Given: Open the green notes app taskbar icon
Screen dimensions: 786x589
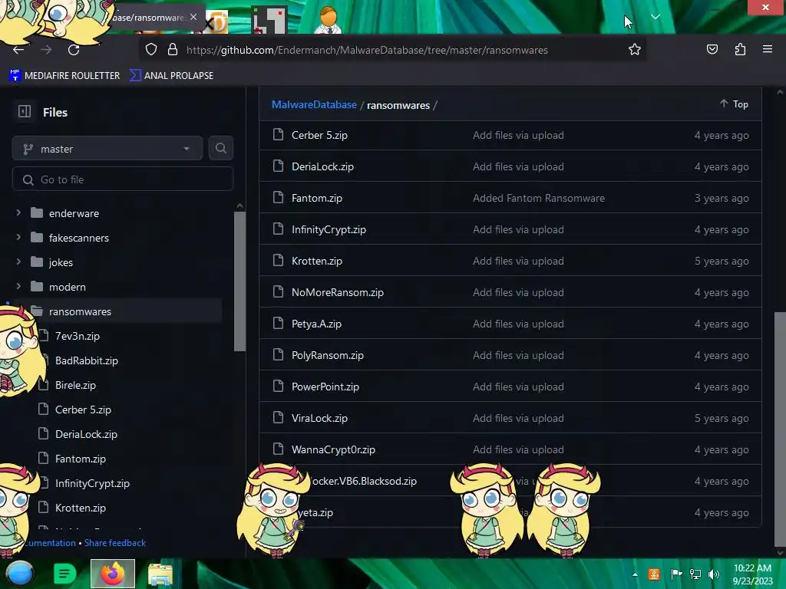Looking at the screenshot, I should click(x=64, y=574).
